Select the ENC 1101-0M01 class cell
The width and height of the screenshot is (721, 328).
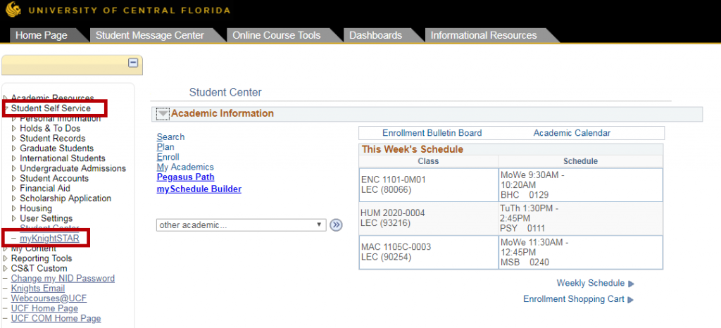point(429,184)
